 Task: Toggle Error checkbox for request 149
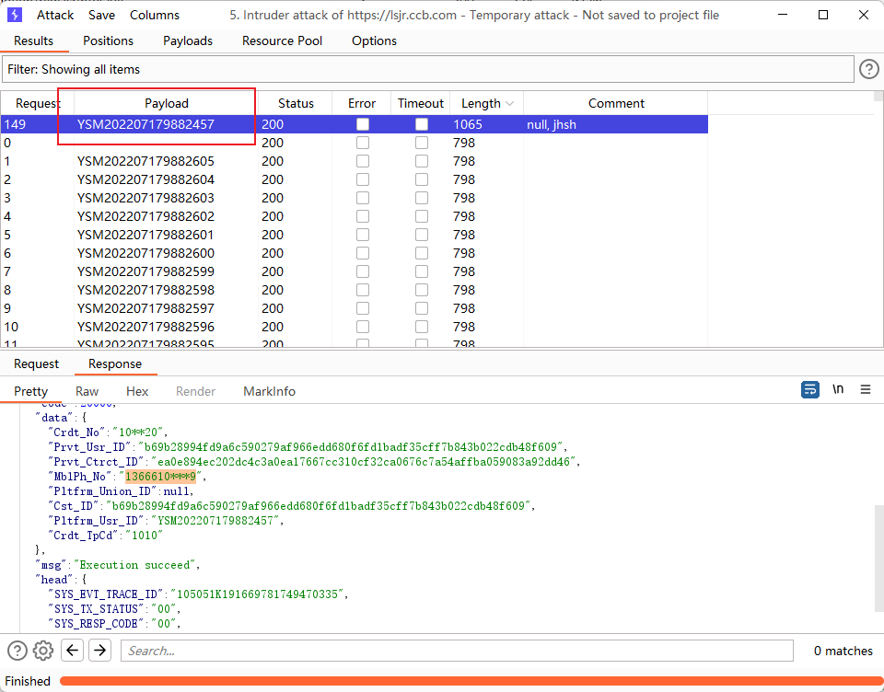[363, 124]
